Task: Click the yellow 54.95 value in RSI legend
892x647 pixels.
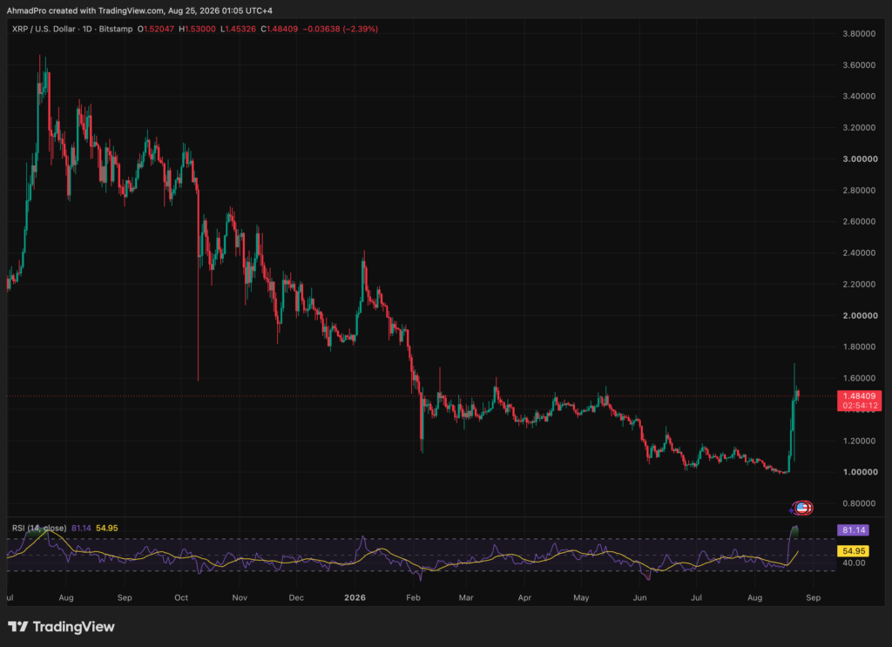Action: (x=107, y=529)
